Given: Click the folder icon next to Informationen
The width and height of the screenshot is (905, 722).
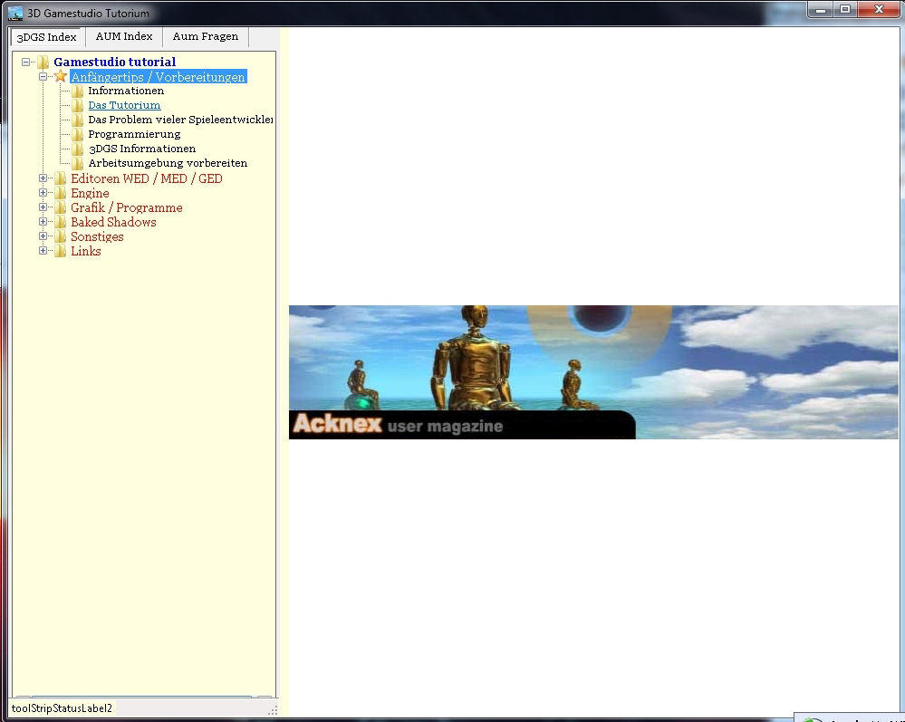Looking at the screenshot, I should 77,91.
